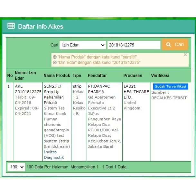Remove the "Nama Produk" sensitif filter icon
Image resolution: width=196 pixels, height=196 pixels.
pyautogui.click(x=55, y=57)
